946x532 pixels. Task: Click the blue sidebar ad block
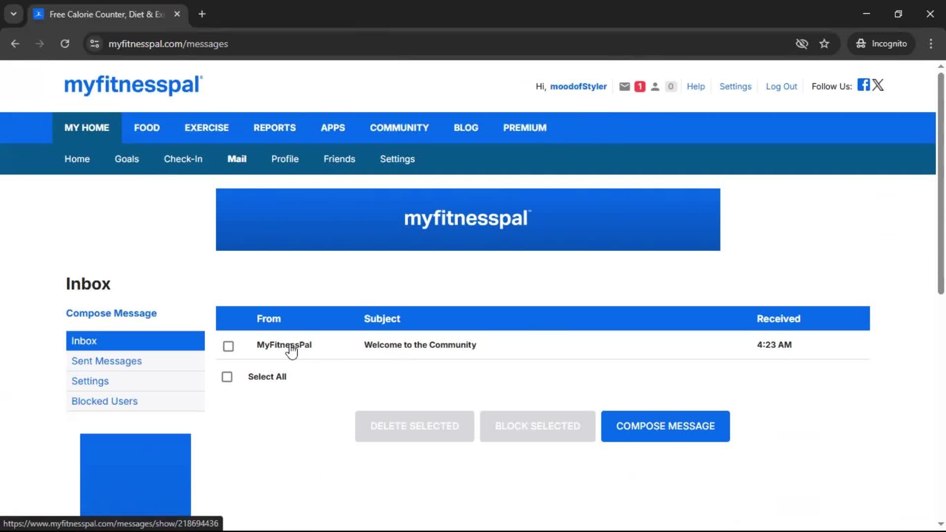click(135, 474)
